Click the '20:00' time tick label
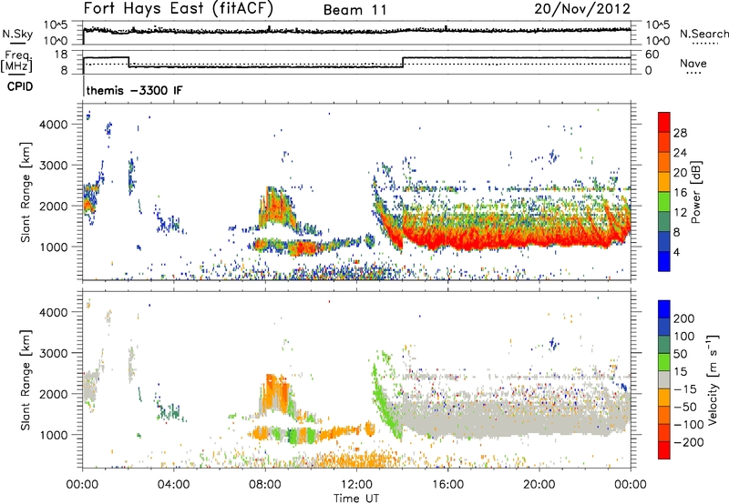Image resolution: width=729 pixels, height=504 pixels. tap(539, 485)
